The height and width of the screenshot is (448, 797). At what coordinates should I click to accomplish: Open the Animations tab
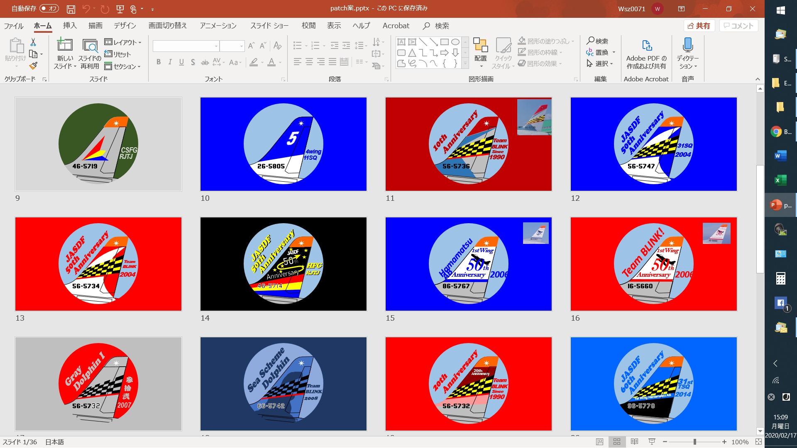point(218,26)
